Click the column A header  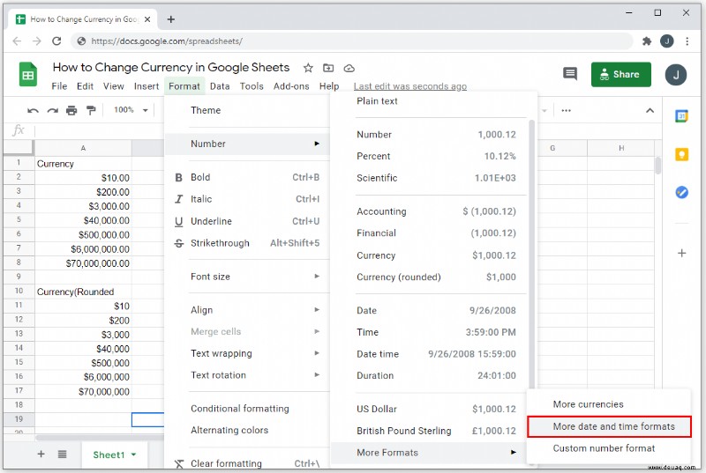pyautogui.click(x=83, y=148)
